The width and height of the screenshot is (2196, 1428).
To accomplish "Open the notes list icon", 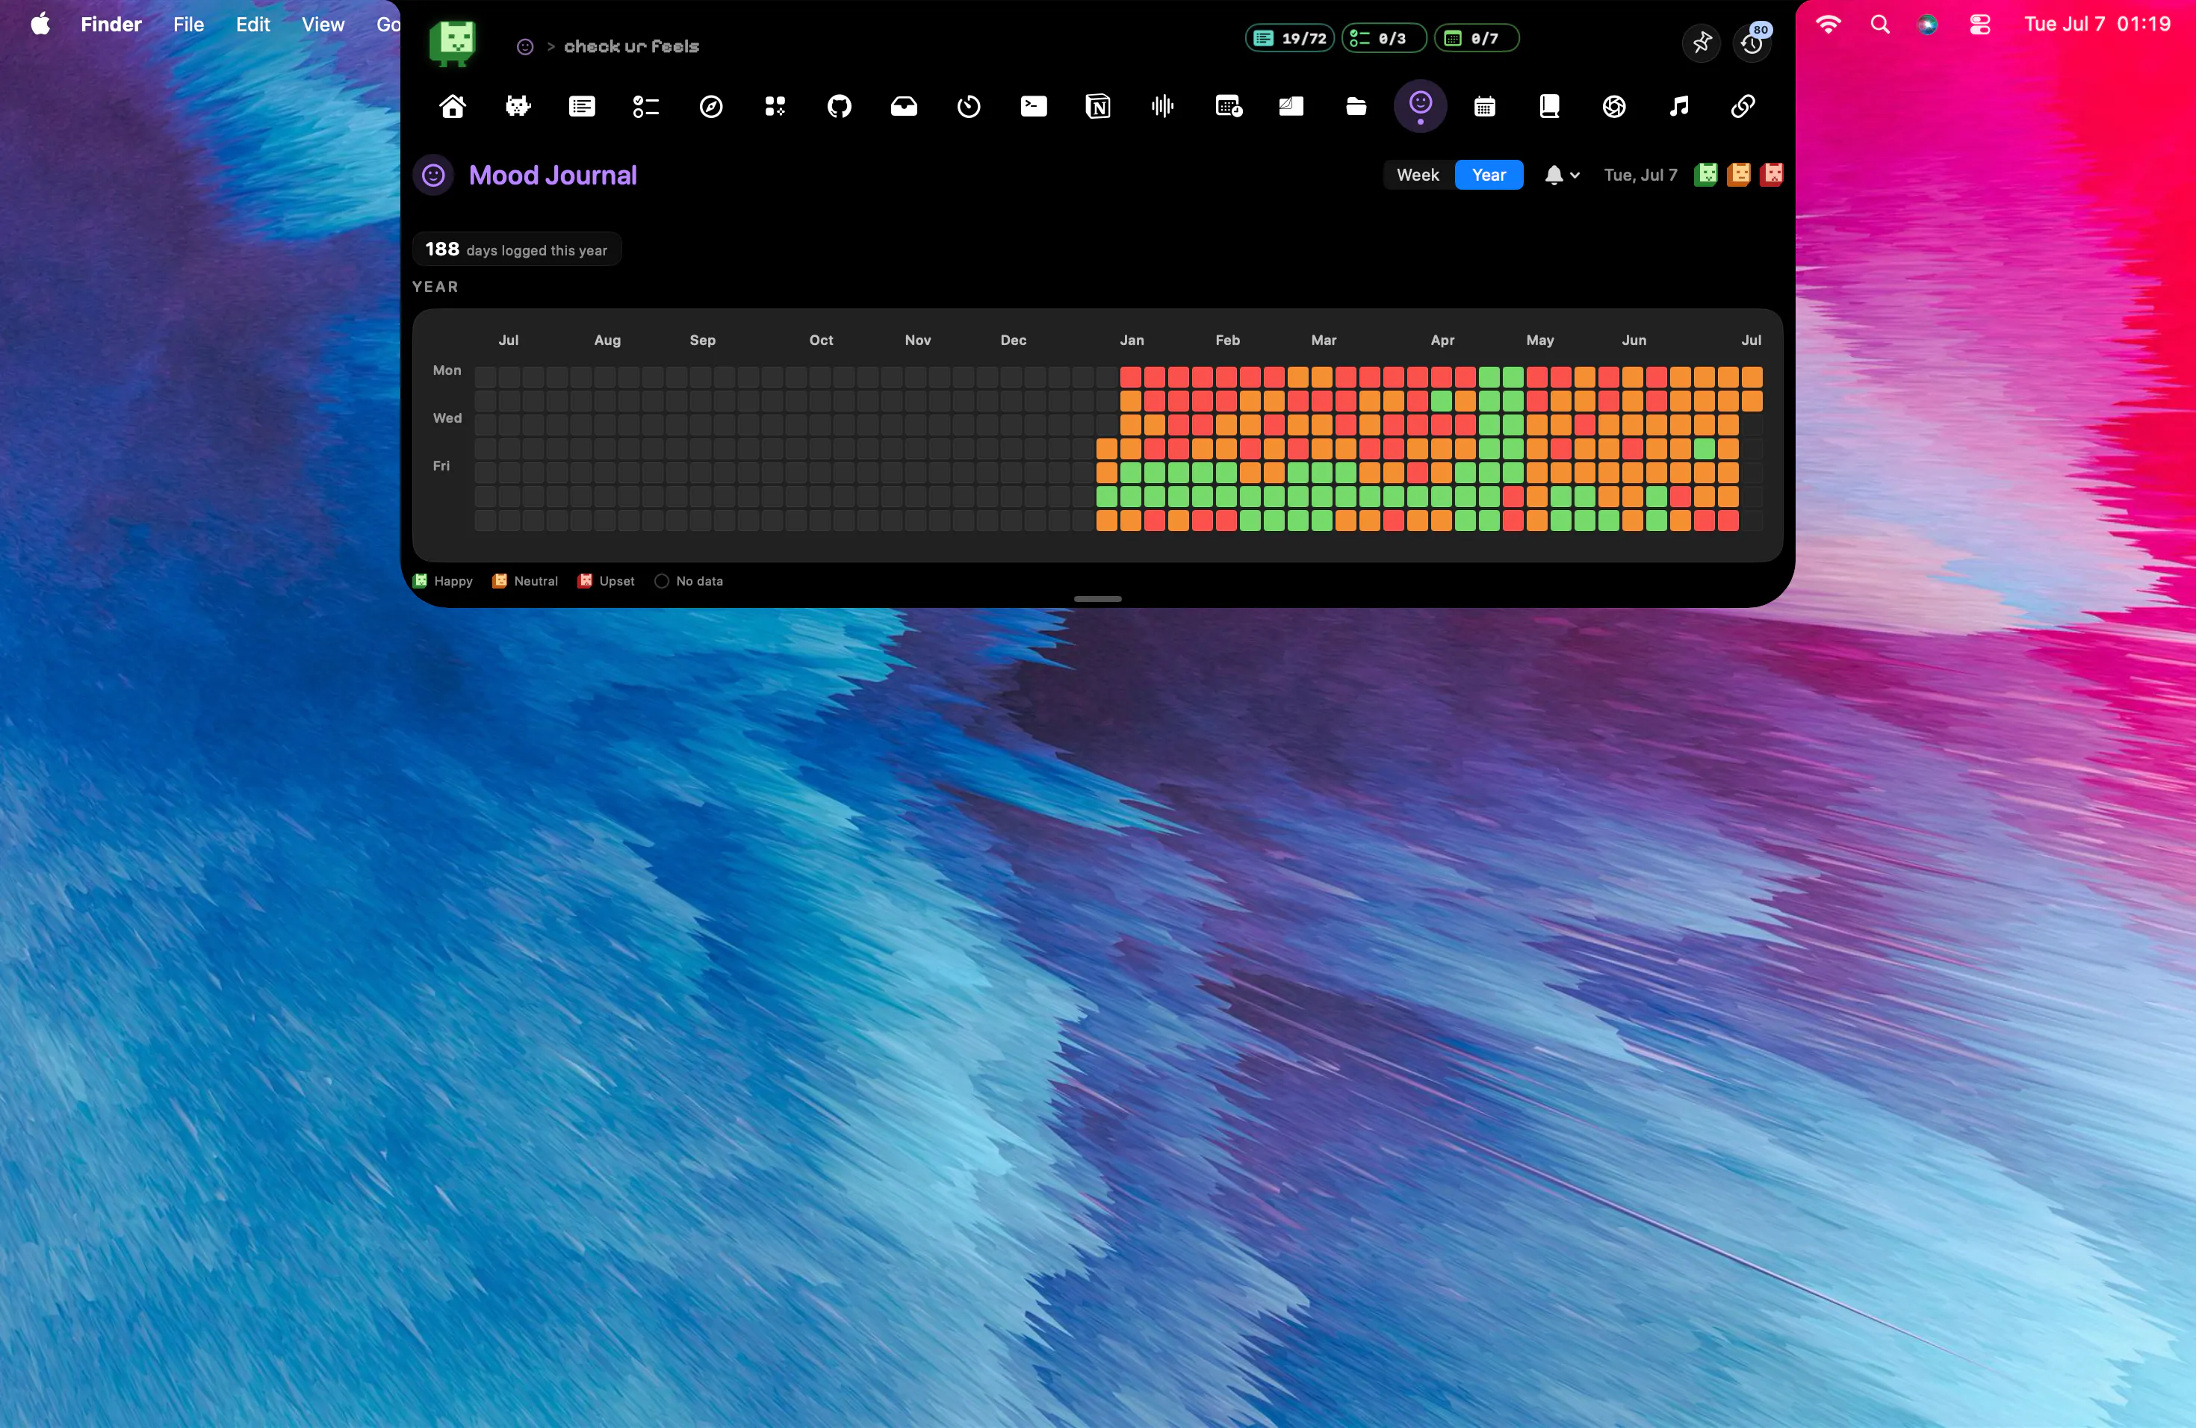I will coord(582,106).
